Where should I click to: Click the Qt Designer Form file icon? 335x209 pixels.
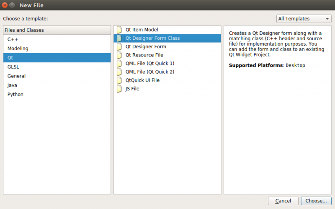tap(119, 46)
